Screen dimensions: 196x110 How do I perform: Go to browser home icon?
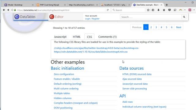point(164,10)
